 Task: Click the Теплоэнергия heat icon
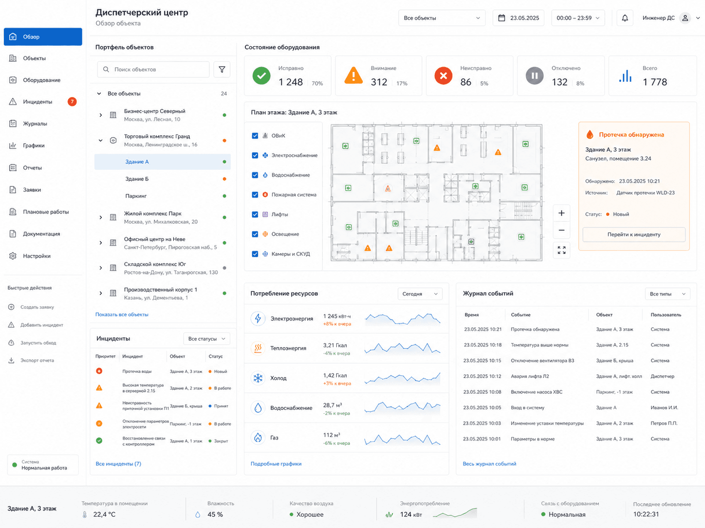pyautogui.click(x=258, y=348)
